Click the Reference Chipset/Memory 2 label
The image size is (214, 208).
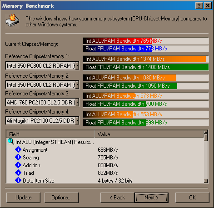point(37,76)
